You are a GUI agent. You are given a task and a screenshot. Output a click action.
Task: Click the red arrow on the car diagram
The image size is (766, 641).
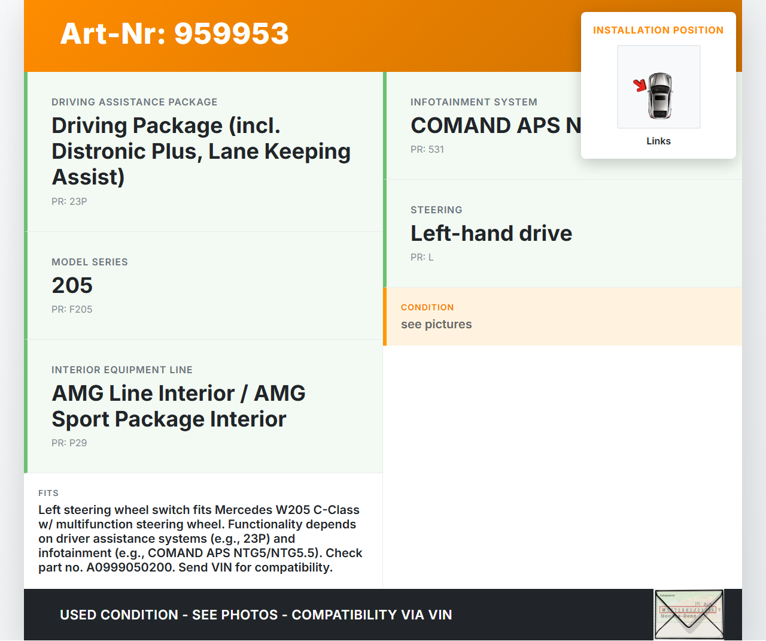640,85
